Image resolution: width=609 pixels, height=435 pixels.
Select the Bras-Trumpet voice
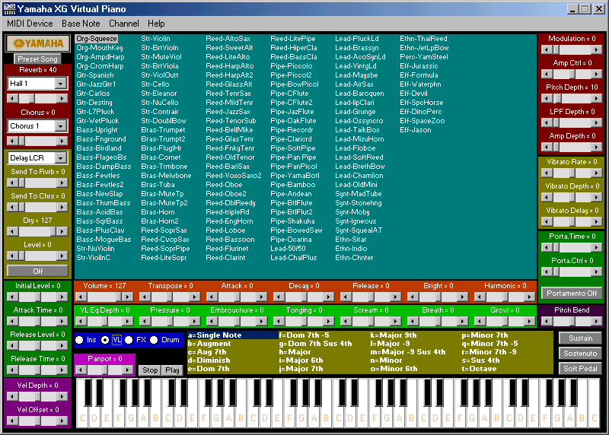(163, 130)
